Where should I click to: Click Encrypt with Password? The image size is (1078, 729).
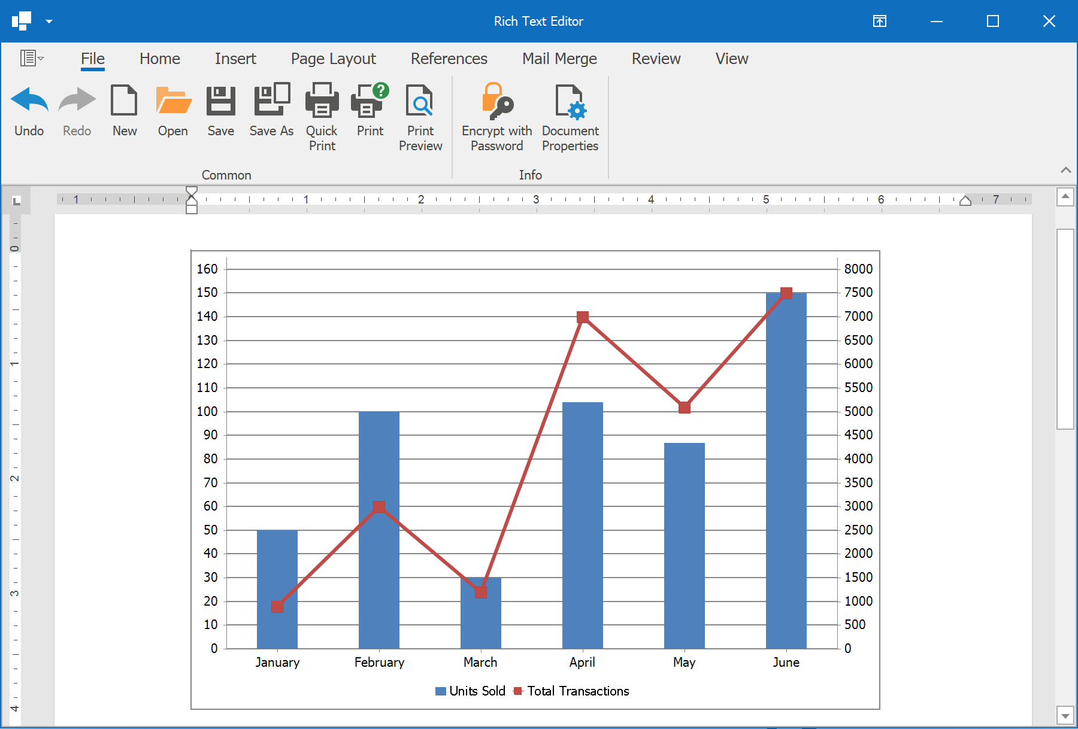(496, 101)
